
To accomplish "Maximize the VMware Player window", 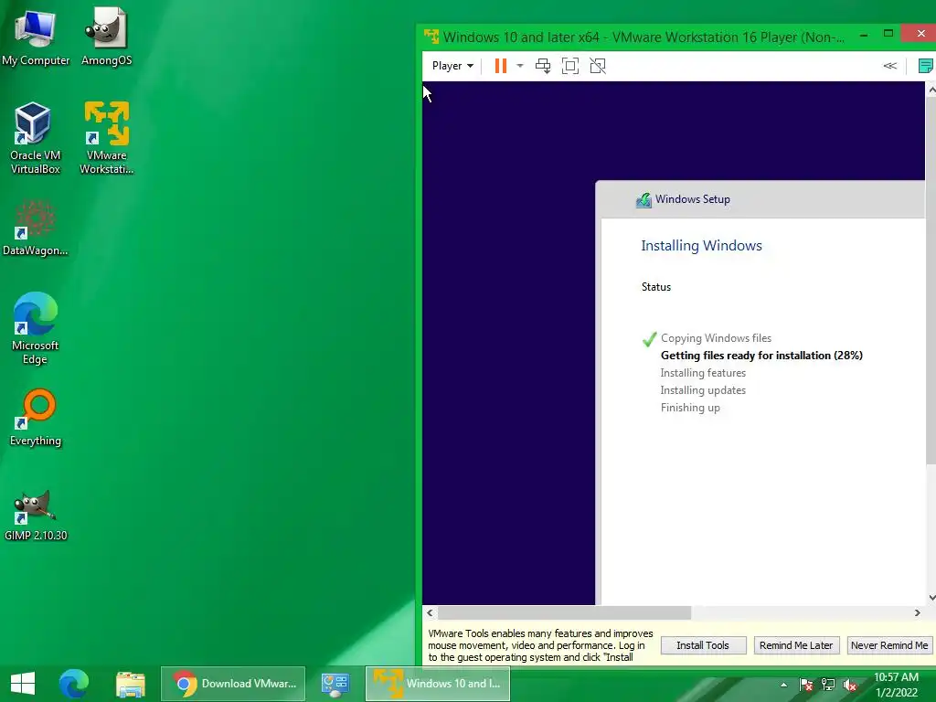I will click(x=888, y=34).
